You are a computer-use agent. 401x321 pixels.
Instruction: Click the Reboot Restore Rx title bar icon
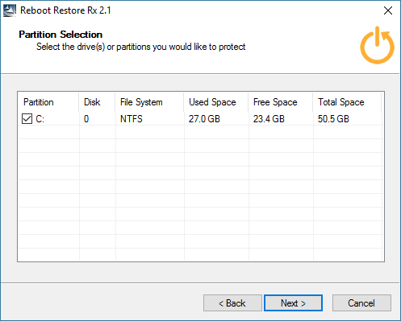[x=10, y=10]
